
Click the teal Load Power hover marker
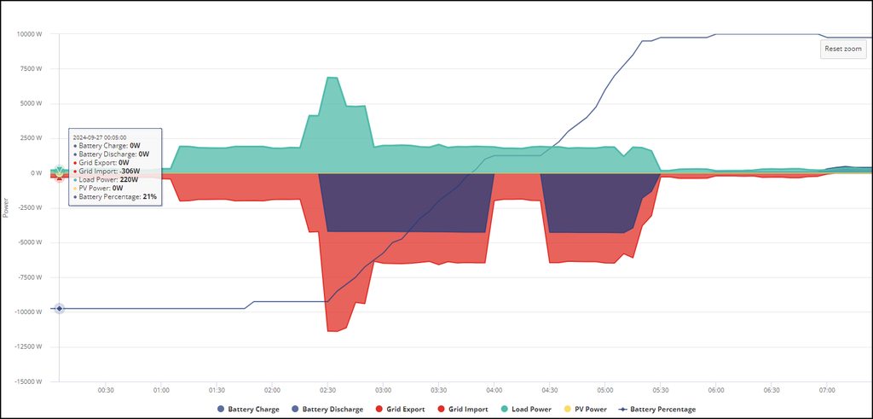click(x=59, y=171)
